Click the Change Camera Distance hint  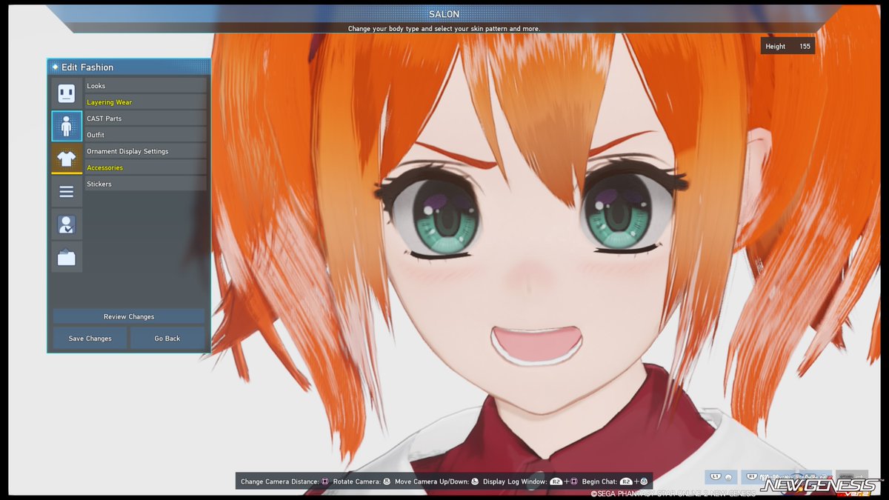coord(285,481)
